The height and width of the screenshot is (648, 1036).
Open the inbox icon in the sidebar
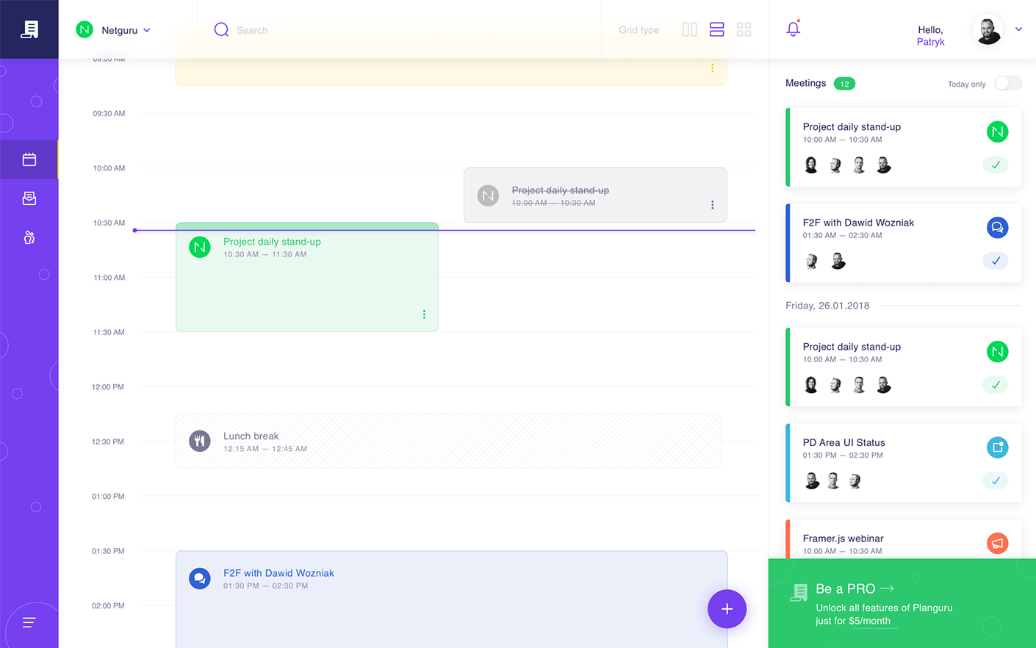(x=29, y=198)
